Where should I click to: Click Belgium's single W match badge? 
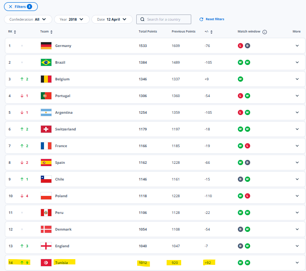240,79
